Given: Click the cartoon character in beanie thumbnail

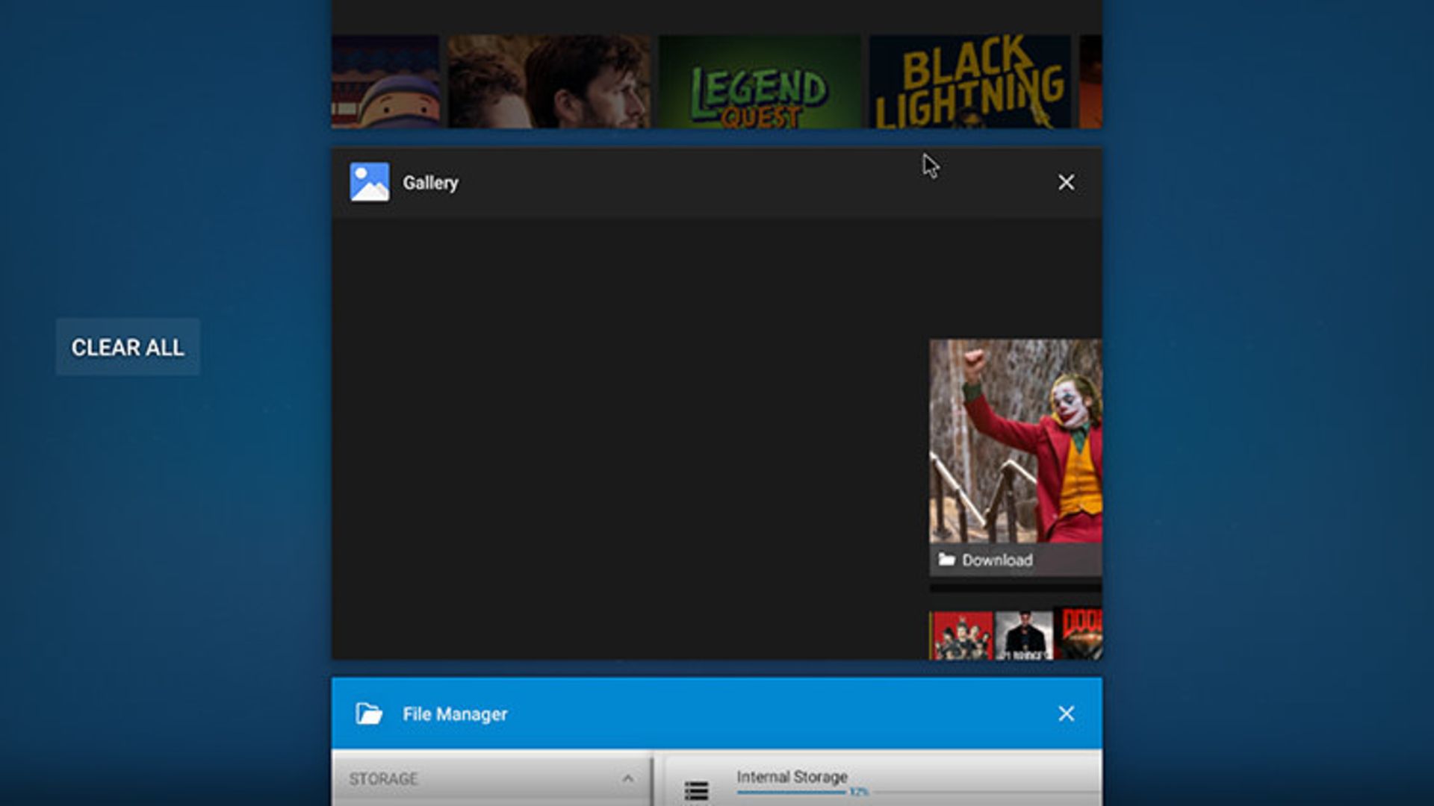Looking at the screenshot, I should [385, 82].
